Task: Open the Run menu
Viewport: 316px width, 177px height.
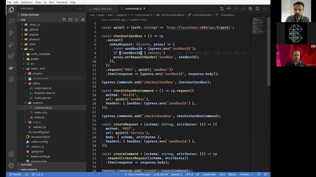Action: tap(51, 2)
